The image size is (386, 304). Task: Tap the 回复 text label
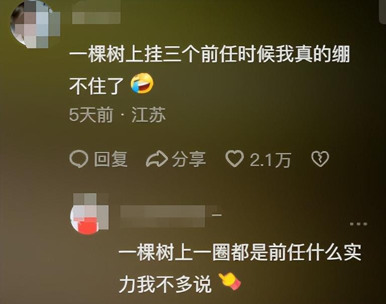click(x=111, y=159)
